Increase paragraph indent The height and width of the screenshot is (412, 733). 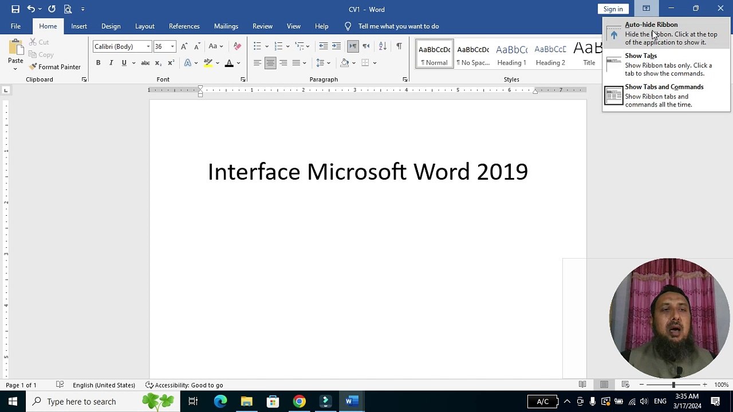[336, 46]
